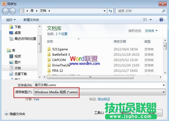Click the library icon in the address bar

[x=23, y=11]
